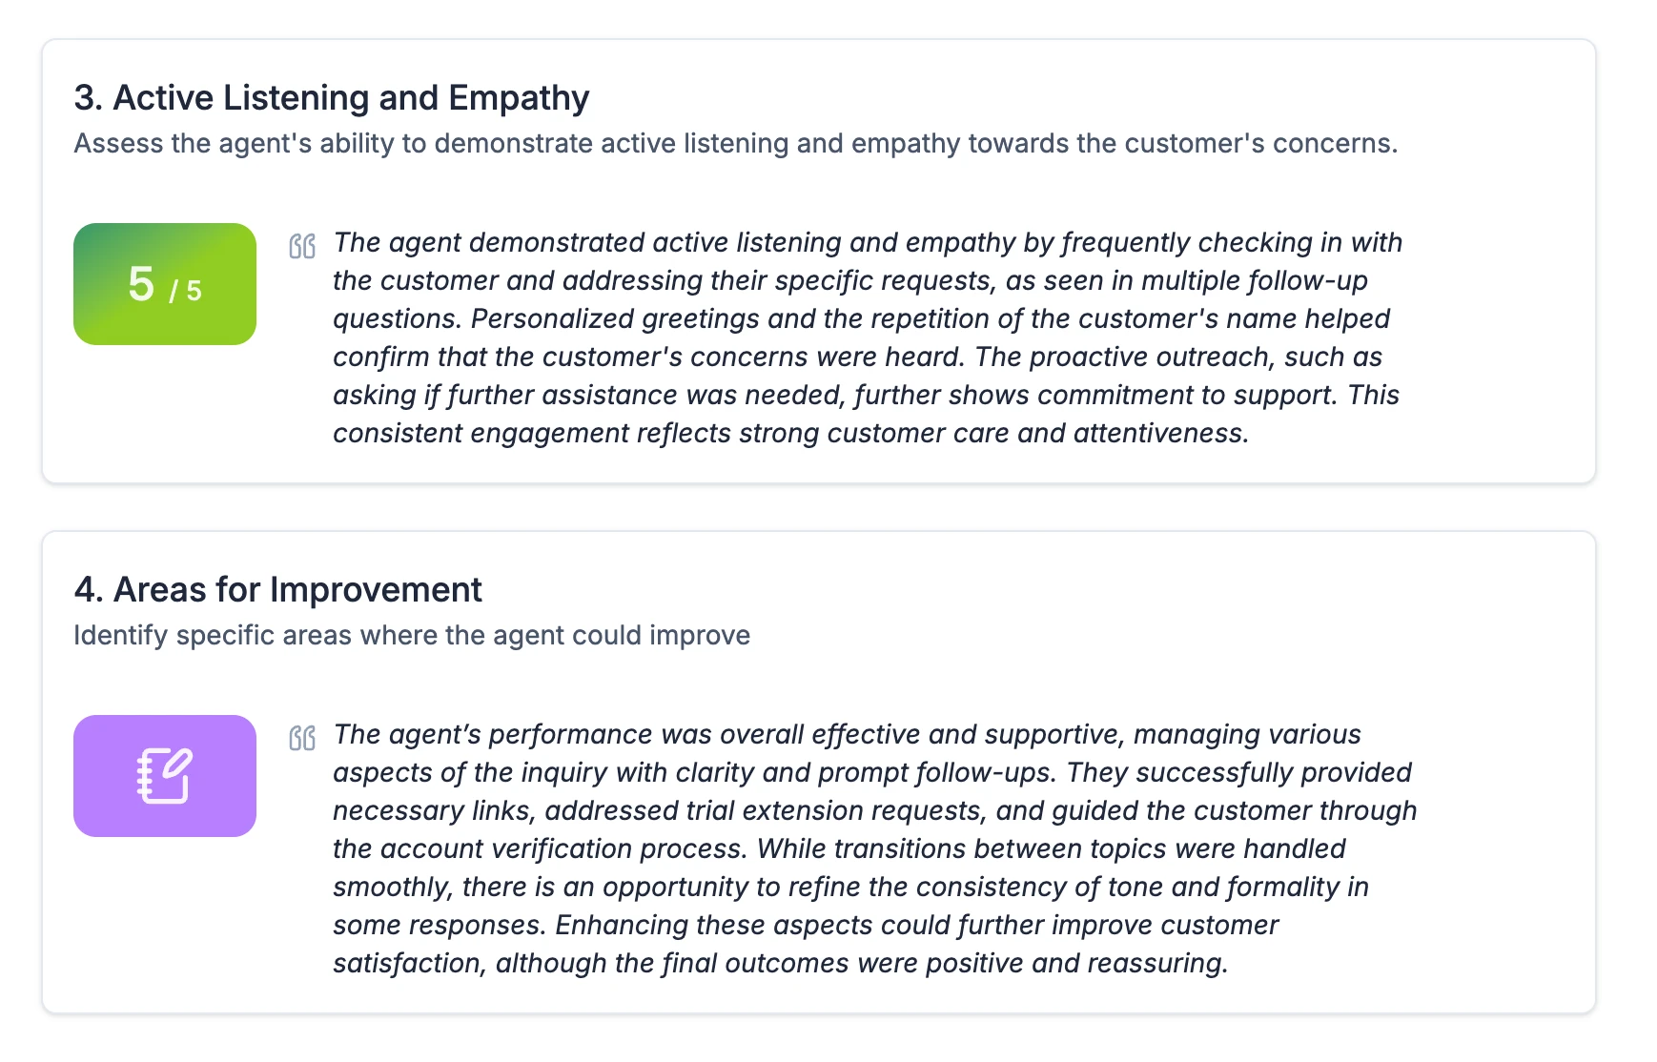Click the areas for improvement feedback paragraph
The height and width of the screenshot is (1062, 1657).
pos(874,848)
